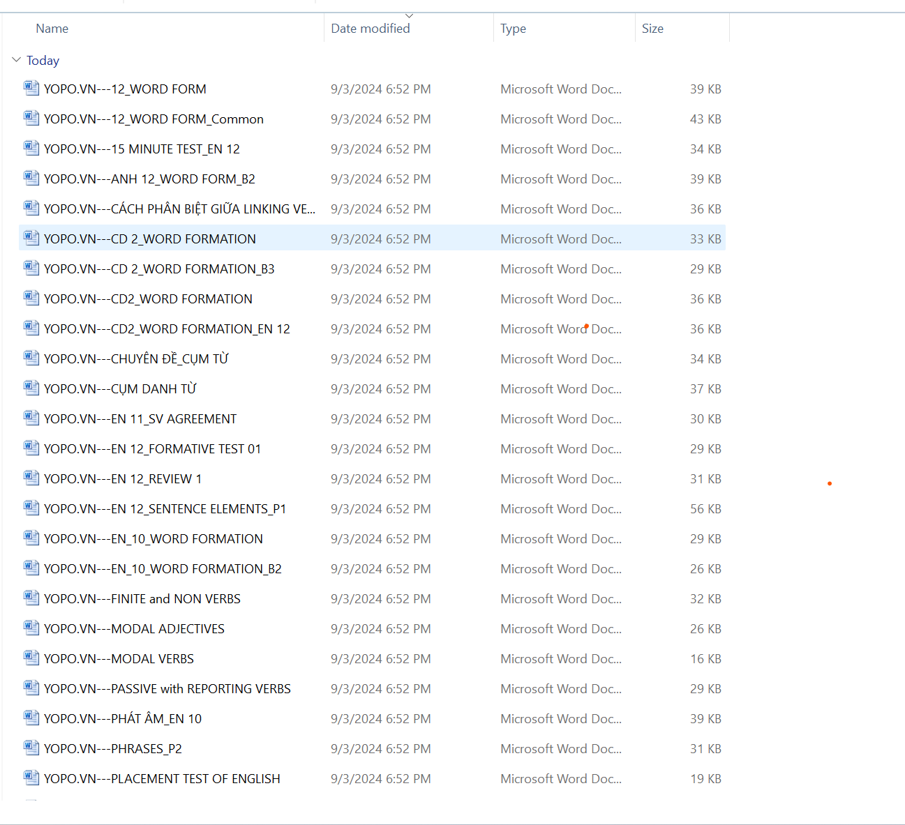Sort files by Size column header
Image resolution: width=905 pixels, height=825 pixels.
coord(653,29)
